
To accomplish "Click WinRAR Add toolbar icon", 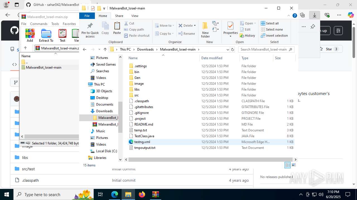I will [x=30, y=35].
